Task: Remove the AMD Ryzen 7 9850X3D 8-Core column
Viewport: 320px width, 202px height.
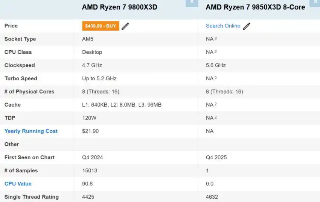Action: point(315,3)
